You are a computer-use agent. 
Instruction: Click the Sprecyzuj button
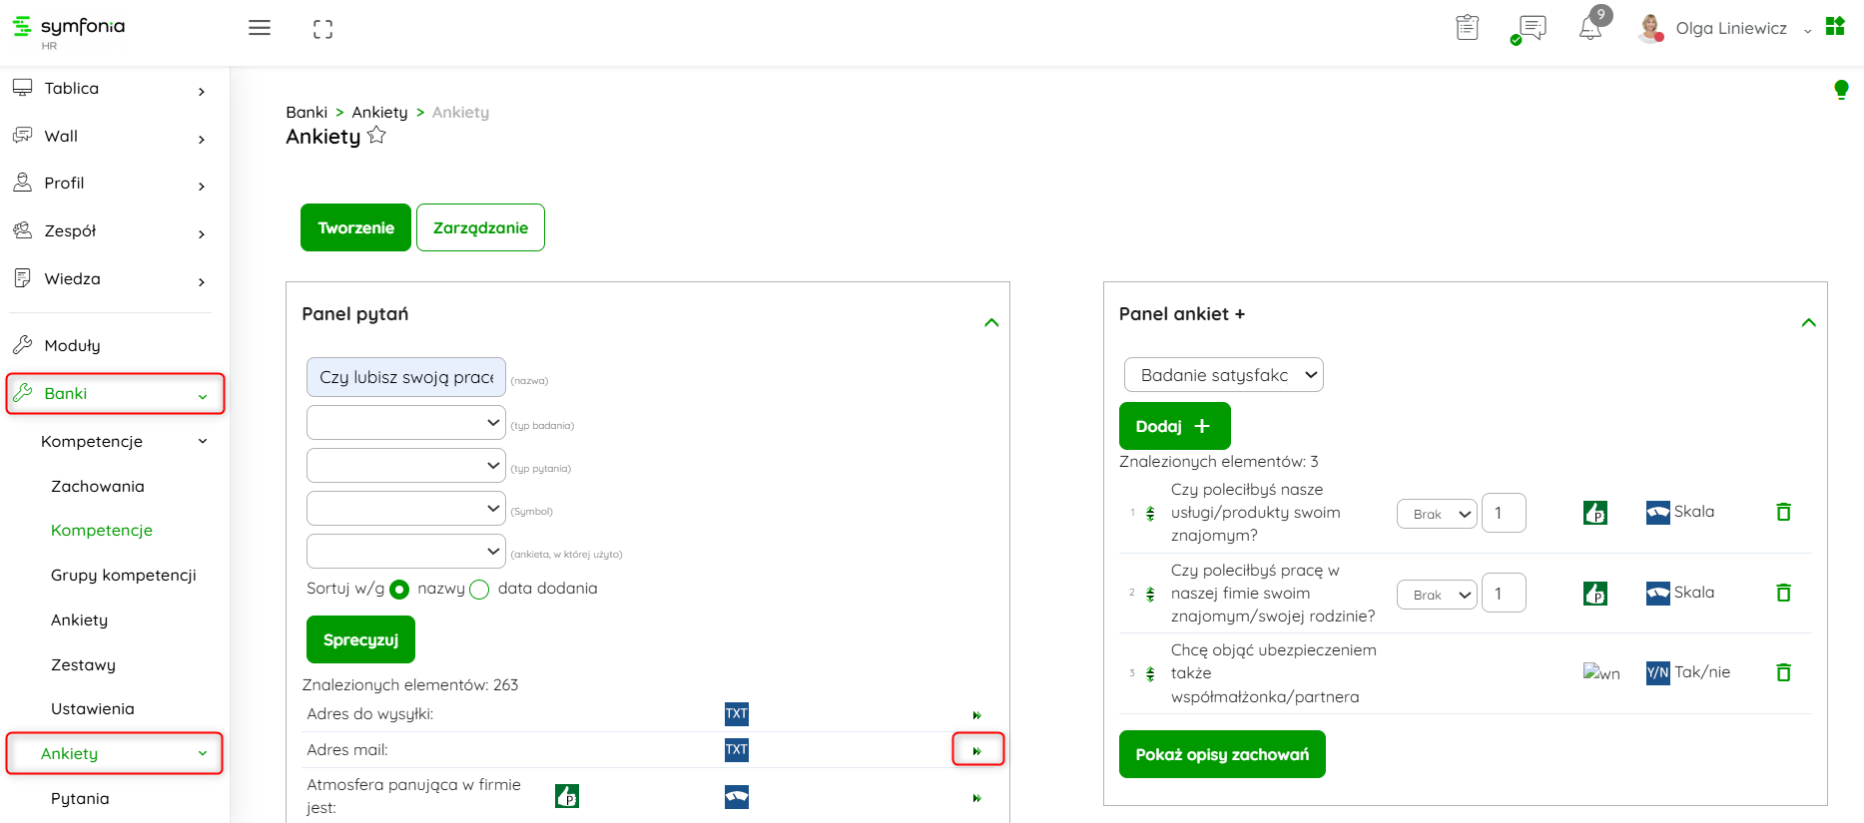pos(360,639)
